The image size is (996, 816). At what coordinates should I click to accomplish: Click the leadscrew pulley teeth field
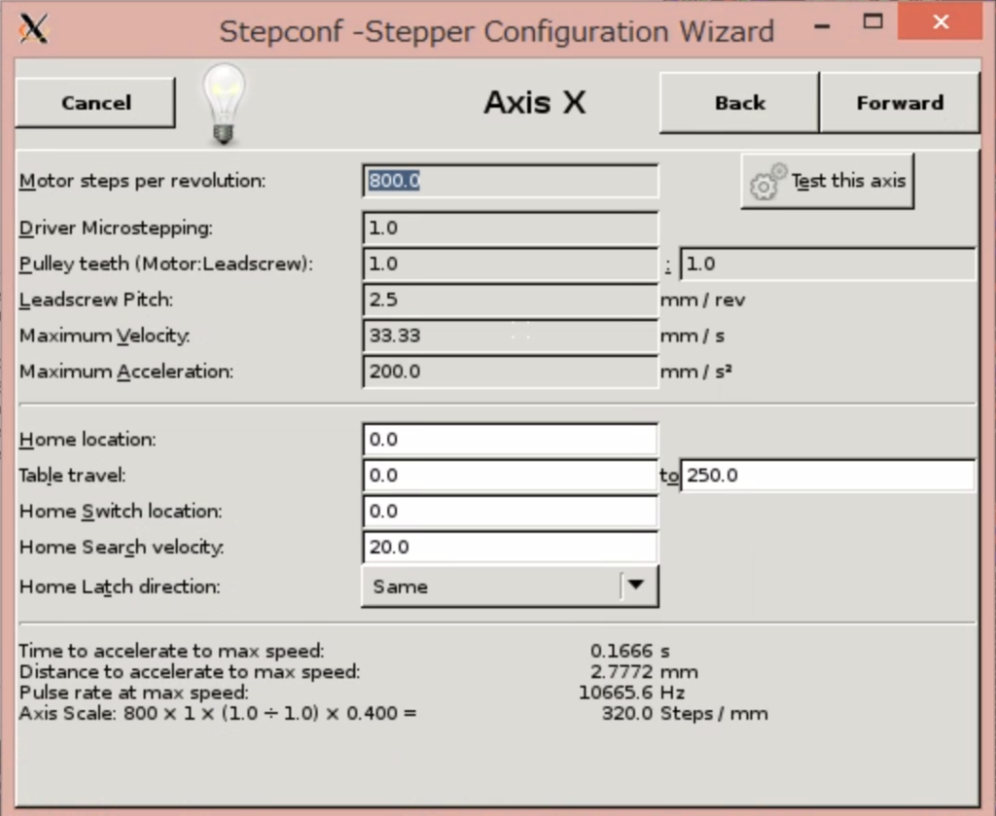click(x=828, y=264)
